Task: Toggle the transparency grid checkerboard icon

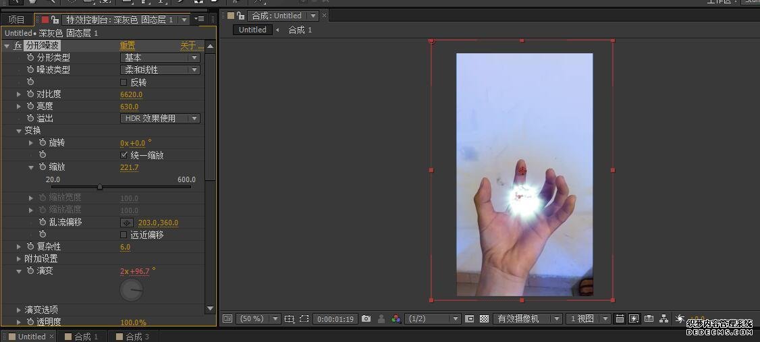Action: (484, 319)
